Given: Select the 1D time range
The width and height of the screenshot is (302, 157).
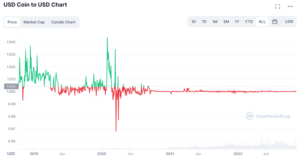Looking at the screenshot, I should 194,22.
